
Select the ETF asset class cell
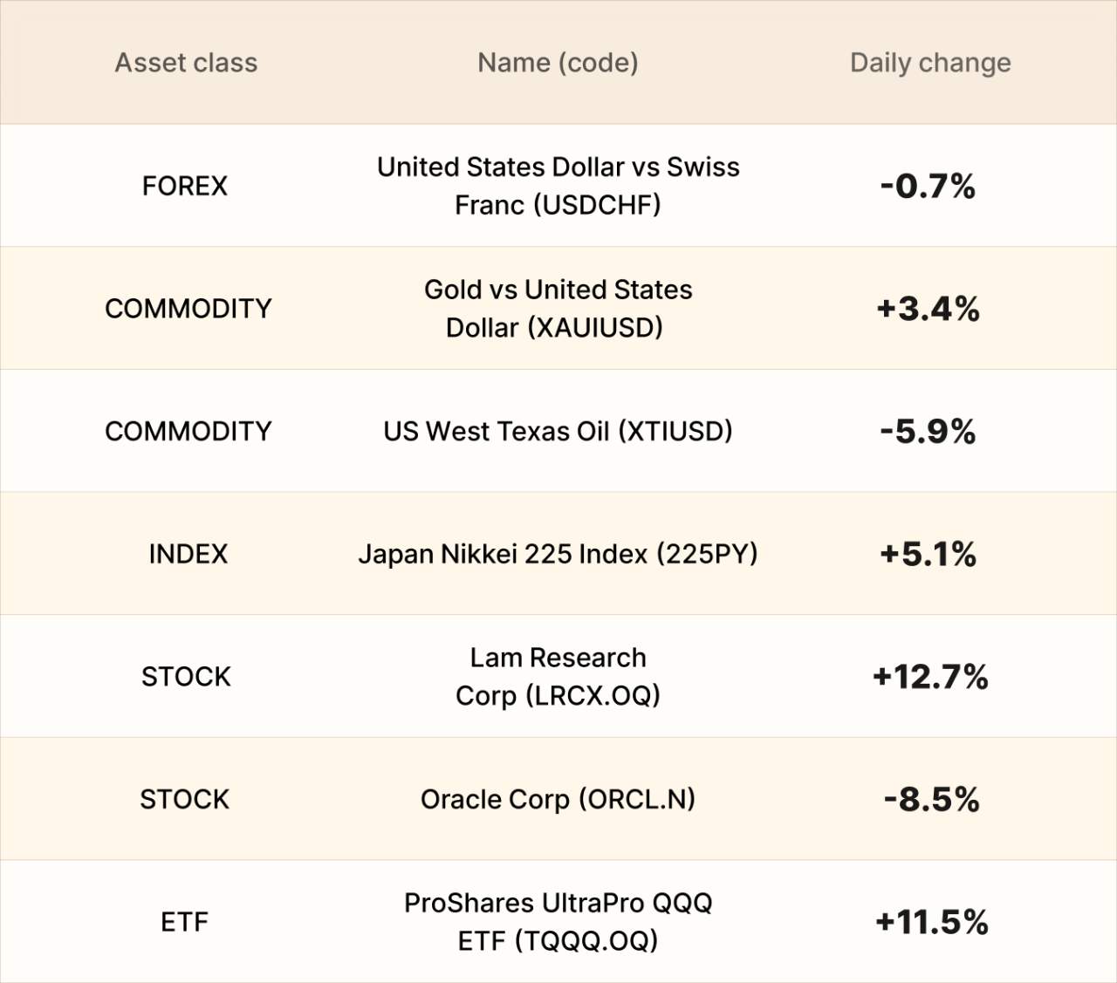click(x=184, y=922)
